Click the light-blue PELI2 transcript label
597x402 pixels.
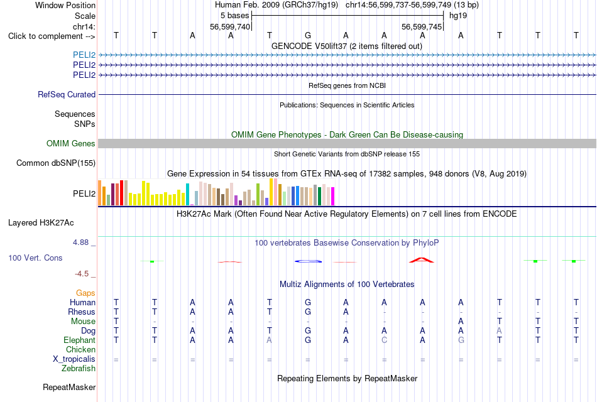84,55
